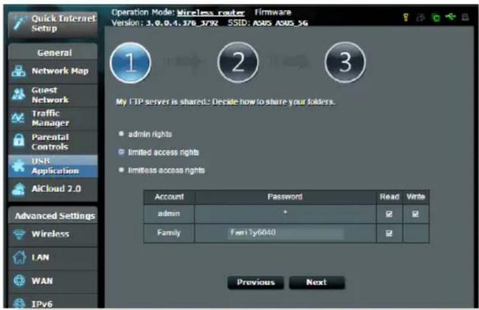Click the Previous button

(256, 283)
